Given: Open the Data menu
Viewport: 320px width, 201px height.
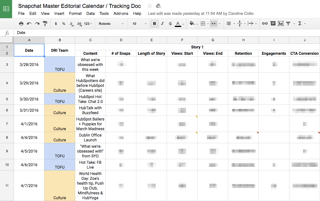Looking at the screenshot, I should [x=90, y=13].
